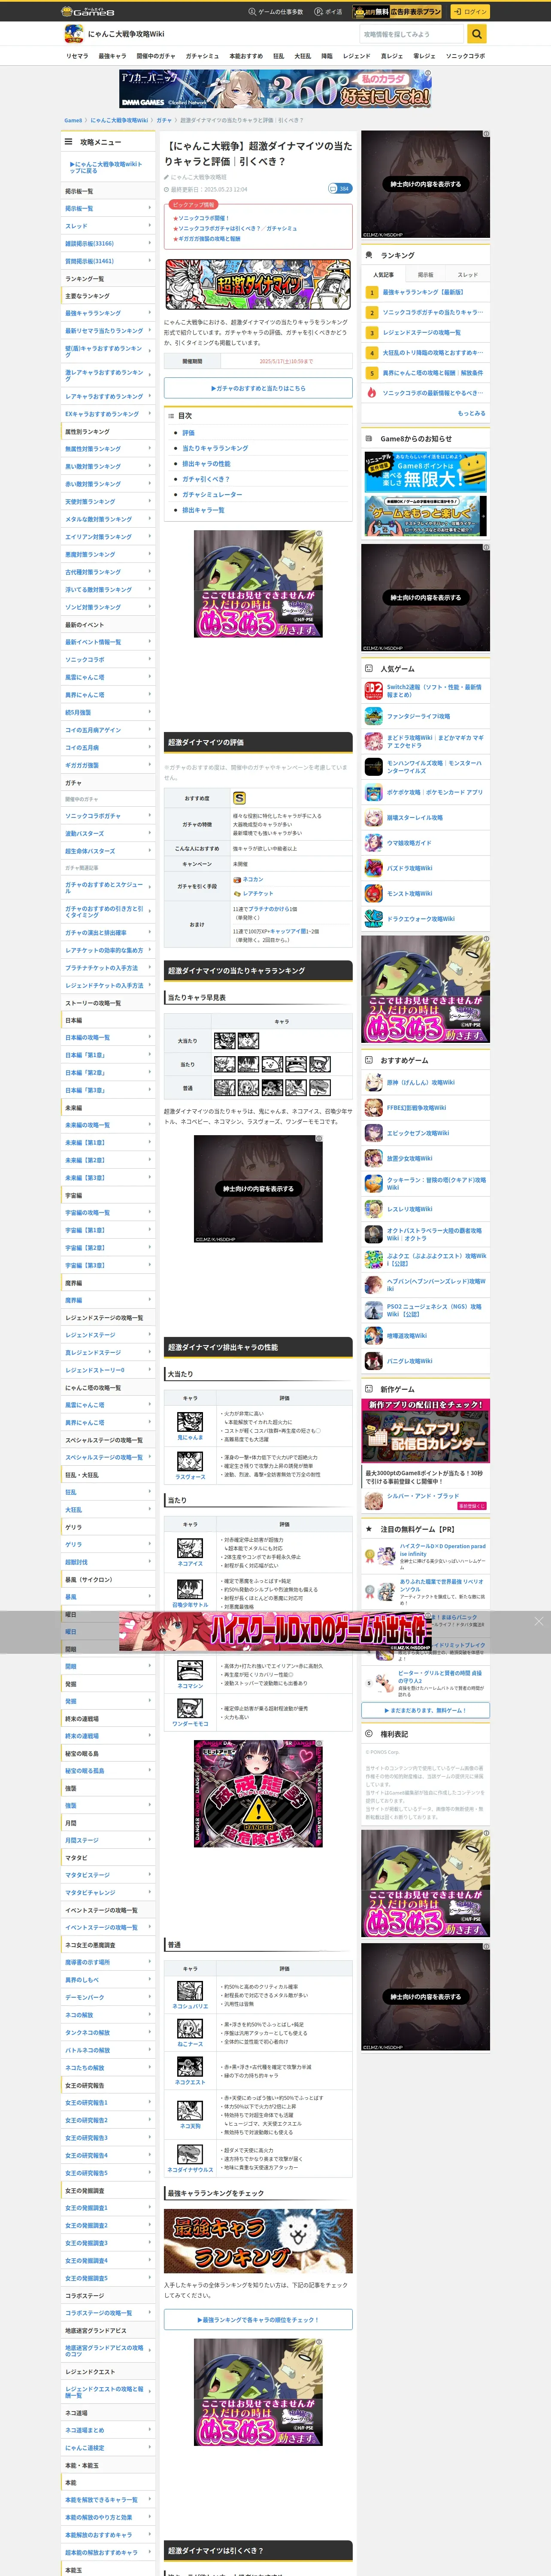
Task: Open ゲームの仕事多数 header link
Action: 275,12
